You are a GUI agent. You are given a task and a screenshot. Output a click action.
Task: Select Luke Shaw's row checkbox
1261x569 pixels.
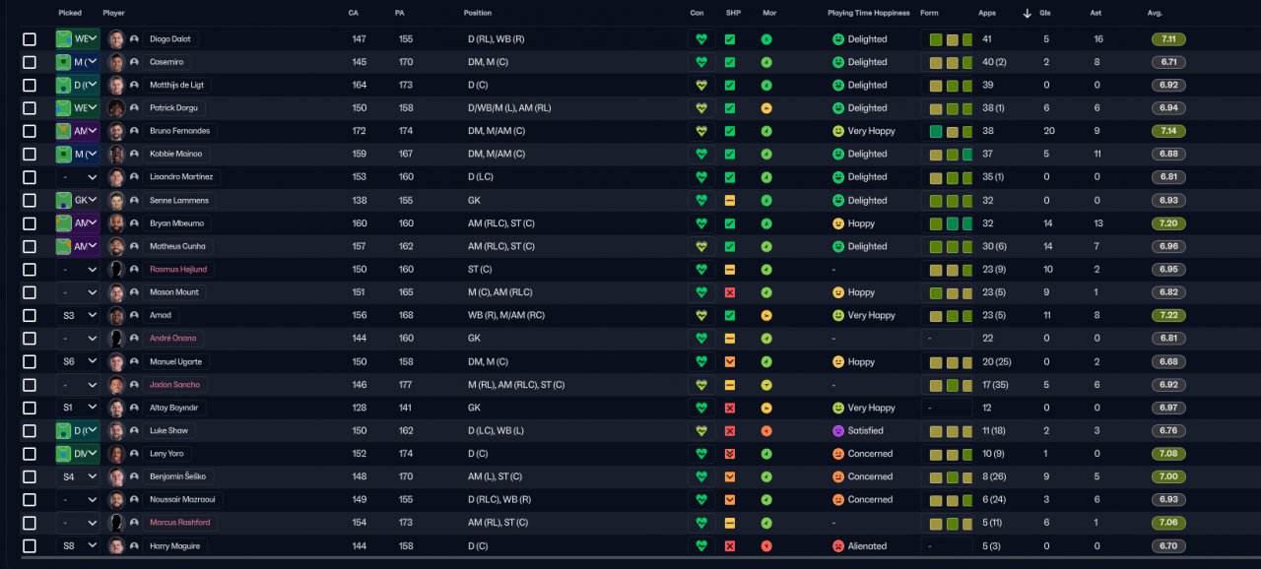pyautogui.click(x=30, y=431)
